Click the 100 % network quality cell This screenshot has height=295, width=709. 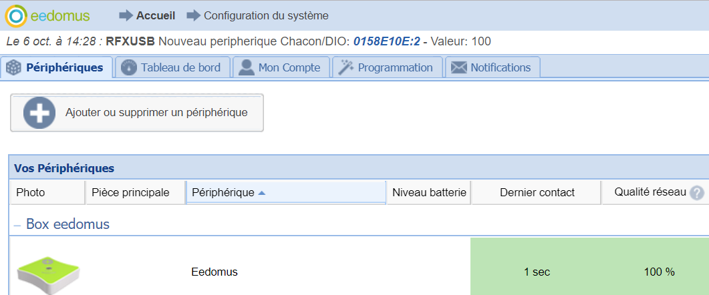[x=660, y=272]
